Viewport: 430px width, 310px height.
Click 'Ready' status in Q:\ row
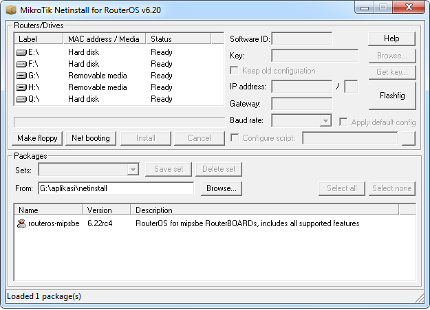pyautogui.click(x=162, y=99)
